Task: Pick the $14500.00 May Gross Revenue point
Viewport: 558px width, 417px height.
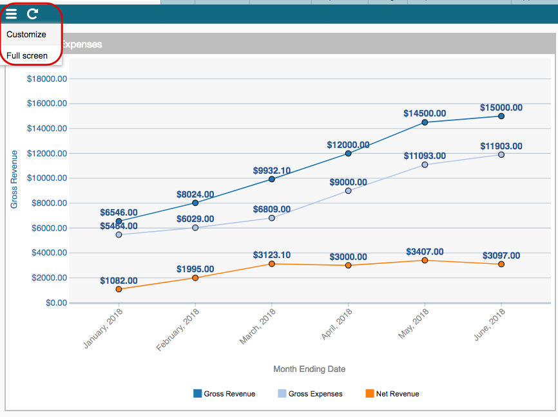Action: 425,122
